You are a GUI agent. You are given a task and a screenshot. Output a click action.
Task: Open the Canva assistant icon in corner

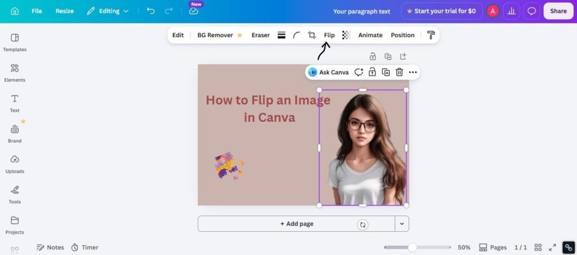click(569, 247)
